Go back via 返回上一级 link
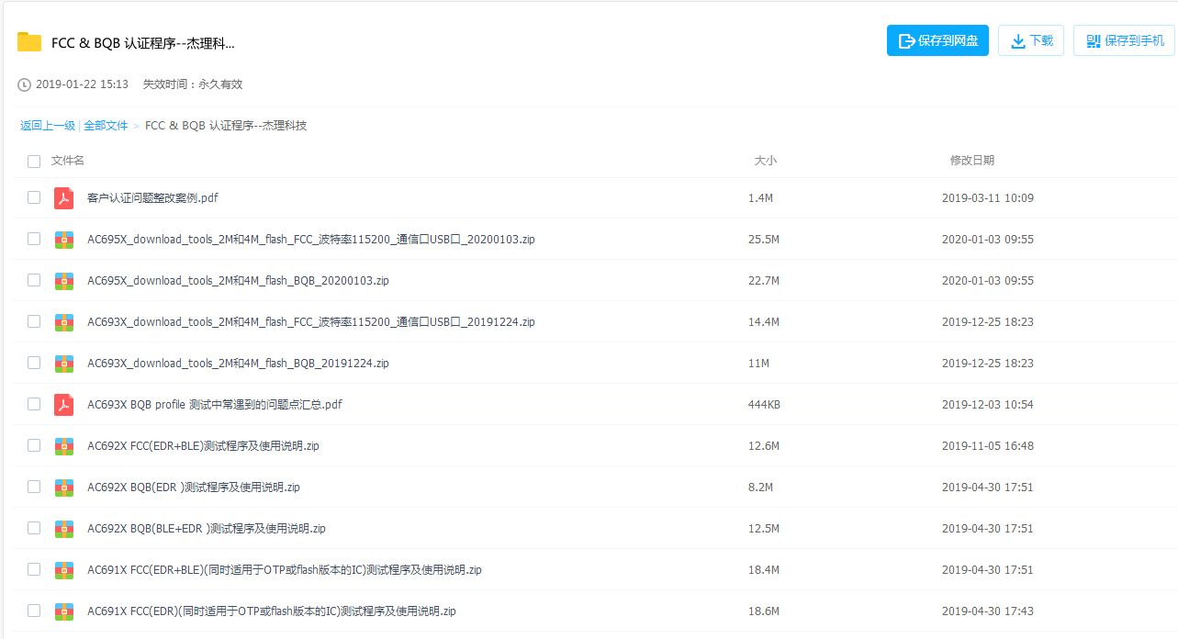The image size is (1178, 639). pos(48,126)
